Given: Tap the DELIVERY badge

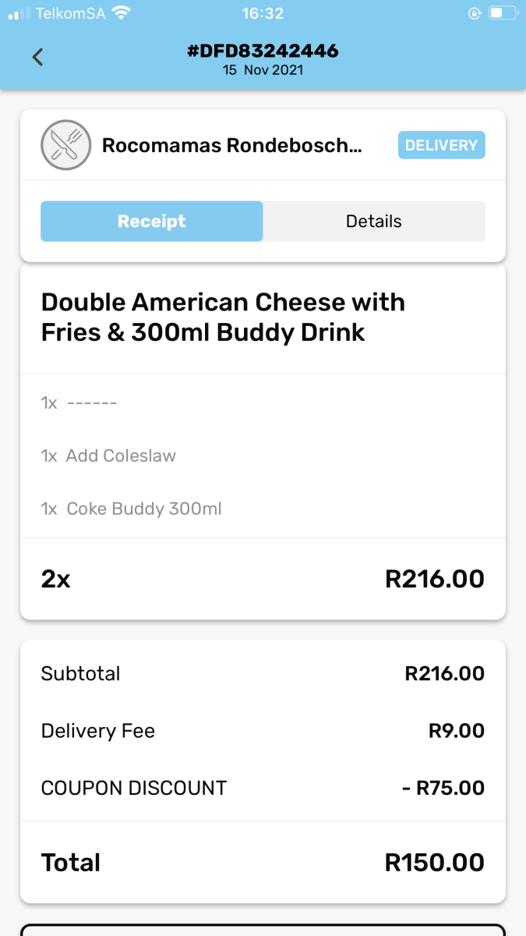Looking at the screenshot, I should coord(441,146).
